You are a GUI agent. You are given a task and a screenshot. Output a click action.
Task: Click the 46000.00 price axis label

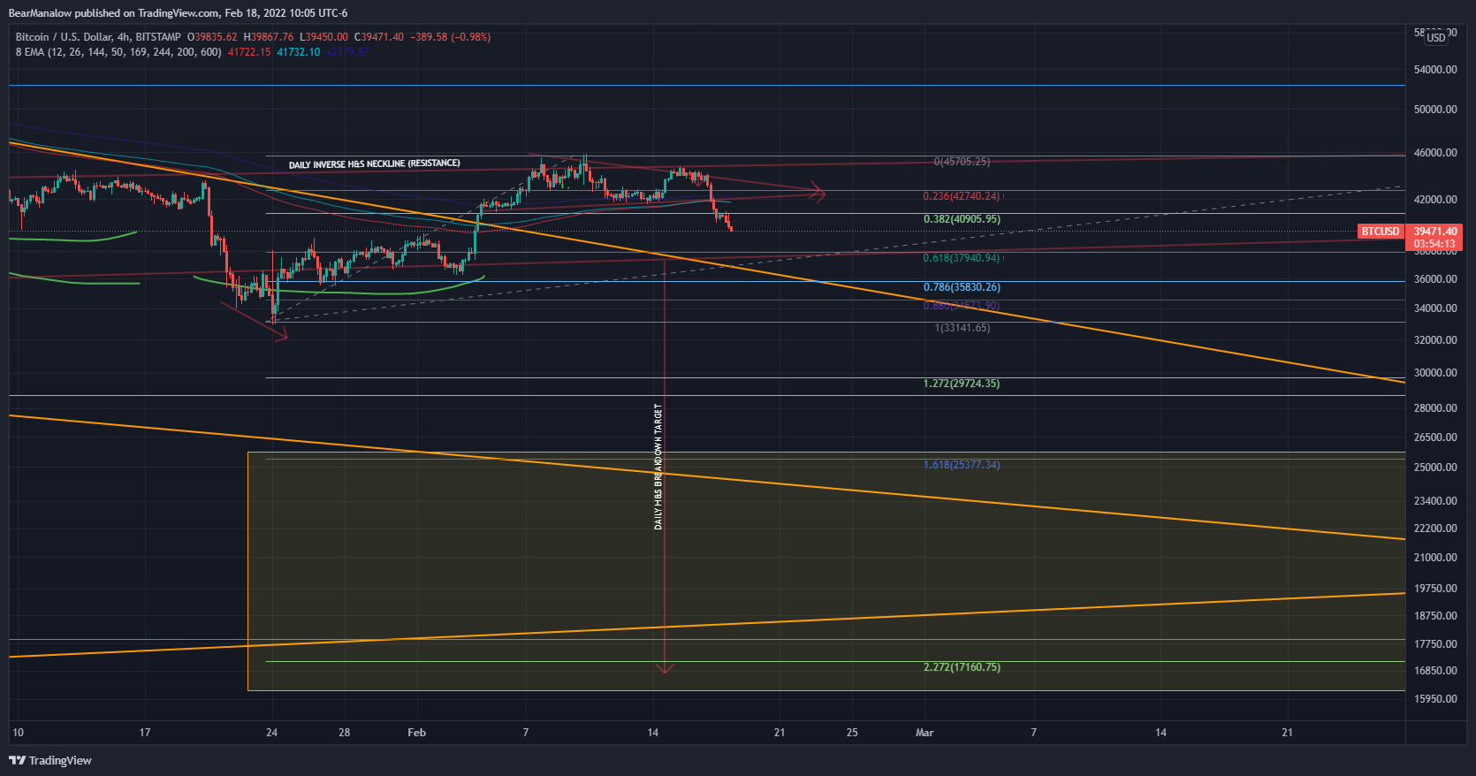coord(1435,153)
